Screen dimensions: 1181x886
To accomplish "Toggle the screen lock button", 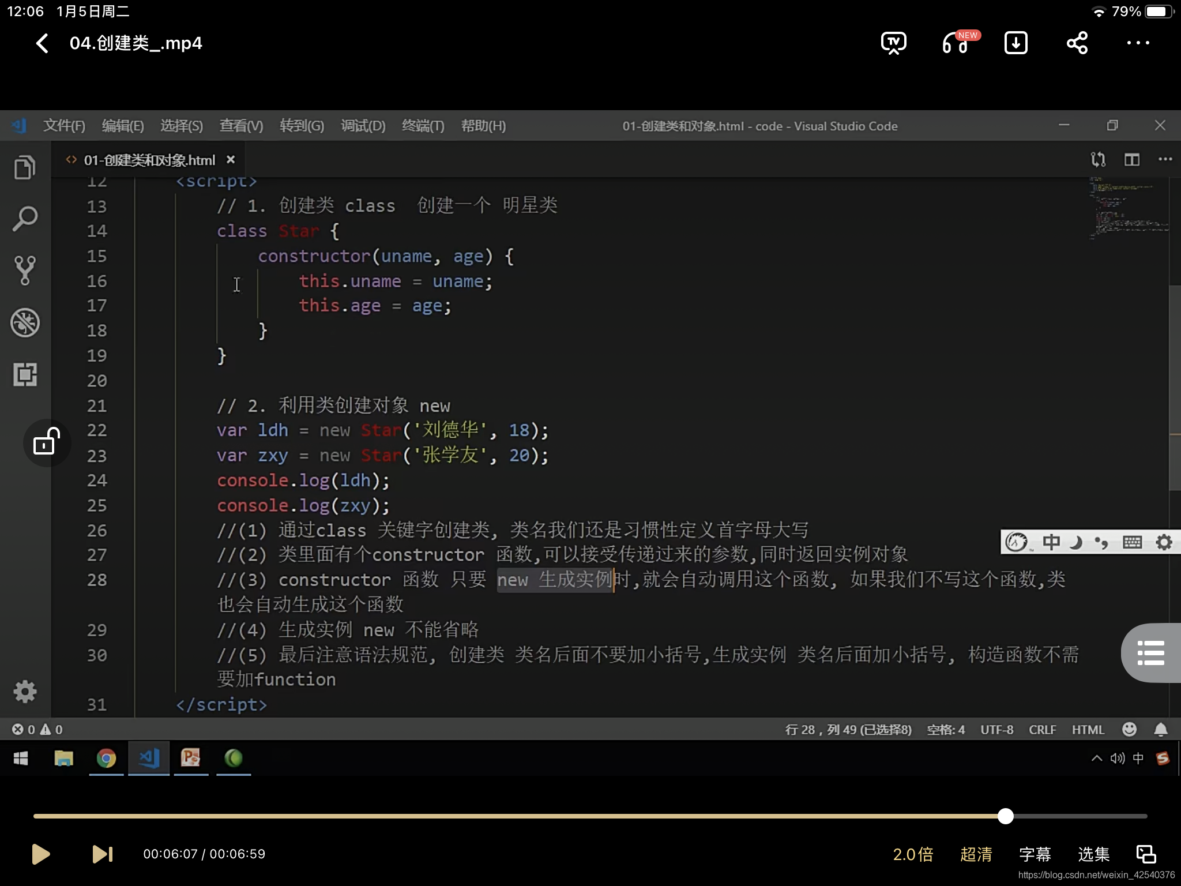I will [47, 442].
